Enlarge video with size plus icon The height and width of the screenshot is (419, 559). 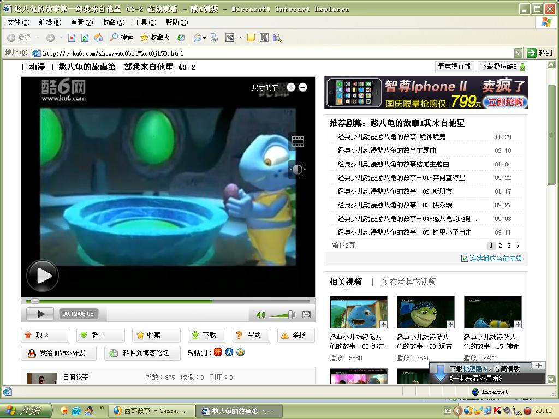pyautogui.click(x=291, y=87)
